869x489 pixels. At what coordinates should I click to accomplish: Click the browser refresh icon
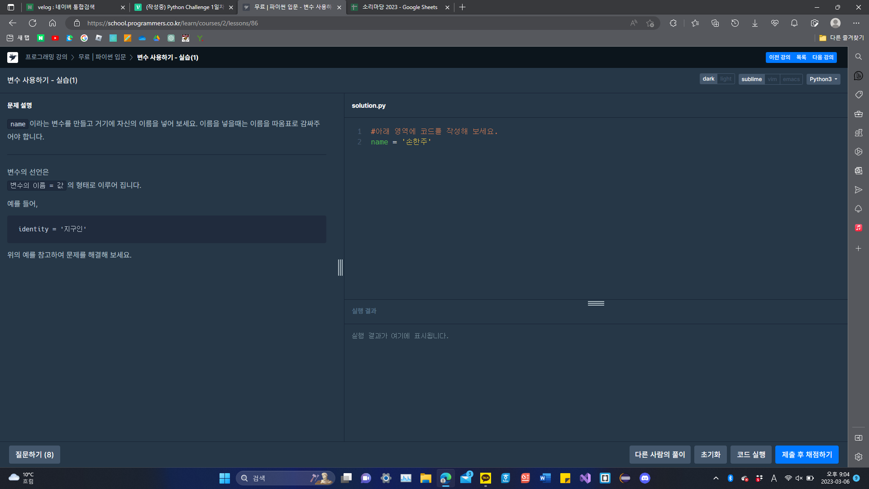(x=33, y=23)
